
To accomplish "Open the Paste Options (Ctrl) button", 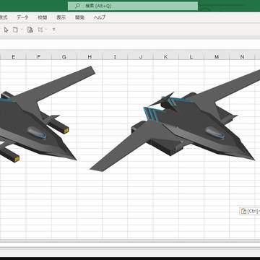I will pyautogui.click(x=250, y=211).
